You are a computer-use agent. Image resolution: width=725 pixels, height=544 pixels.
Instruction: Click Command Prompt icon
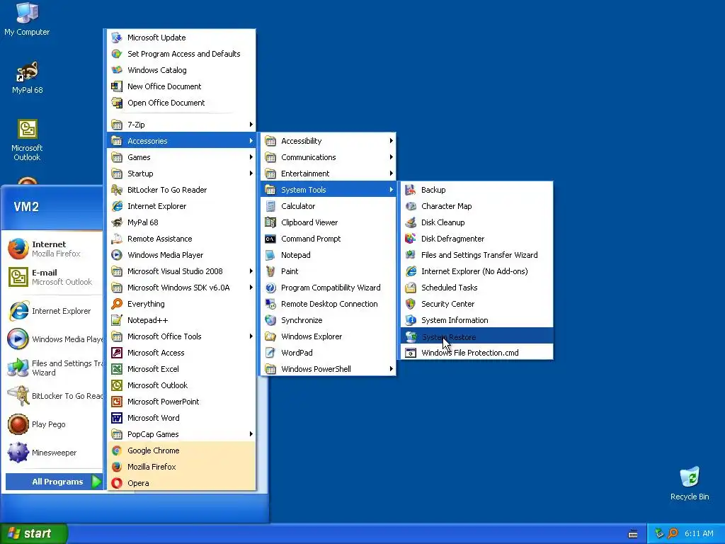pyautogui.click(x=270, y=239)
